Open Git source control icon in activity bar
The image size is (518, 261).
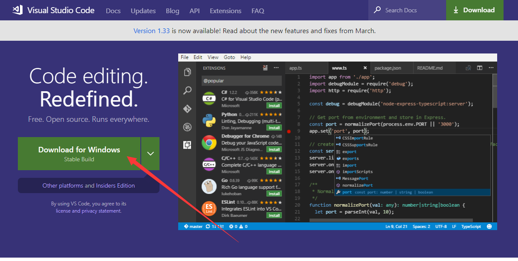(187, 109)
